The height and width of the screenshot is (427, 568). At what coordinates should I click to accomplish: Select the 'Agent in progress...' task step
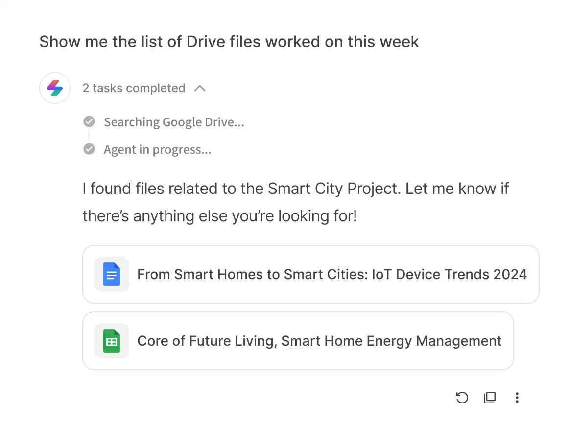157,149
